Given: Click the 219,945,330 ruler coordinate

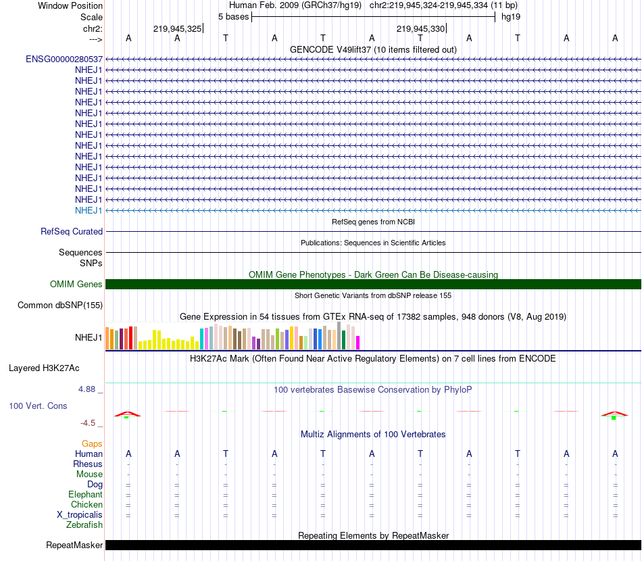Looking at the screenshot, I should pos(420,28).
